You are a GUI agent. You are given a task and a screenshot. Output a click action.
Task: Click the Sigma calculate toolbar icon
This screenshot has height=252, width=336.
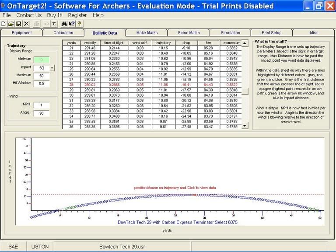[54, 24]
